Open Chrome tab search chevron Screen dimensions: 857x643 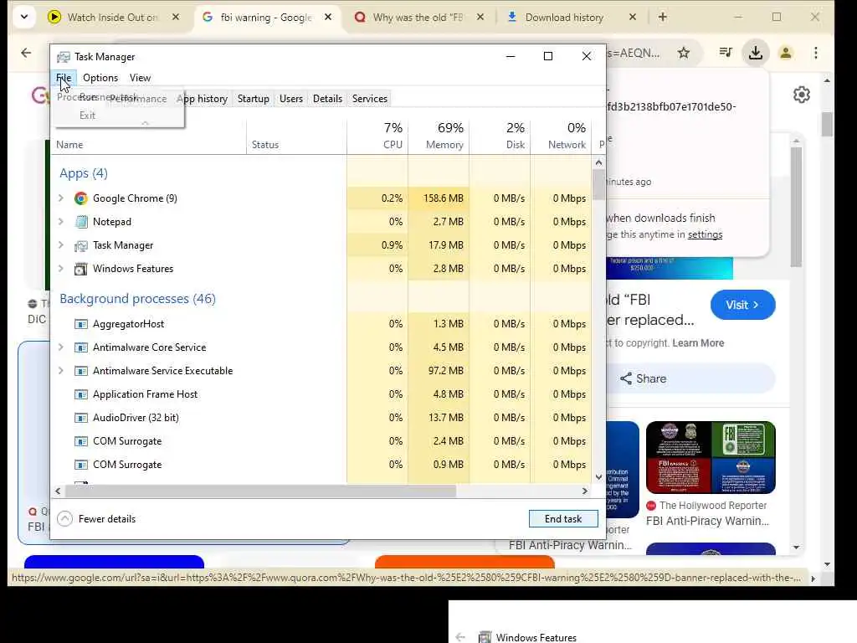click(24, 17)
